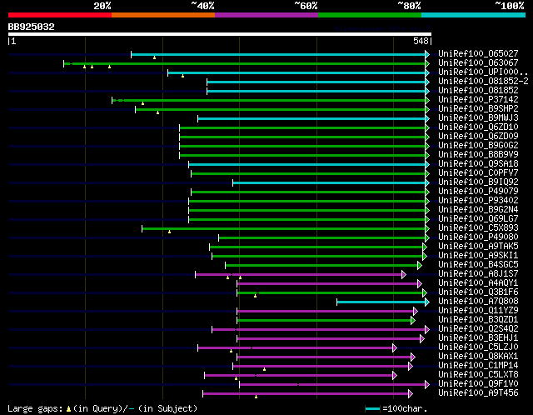This screenshot has height=415, width=533.
Task: Click the white BB925032 query sequence bar
Action: point(220,34)
